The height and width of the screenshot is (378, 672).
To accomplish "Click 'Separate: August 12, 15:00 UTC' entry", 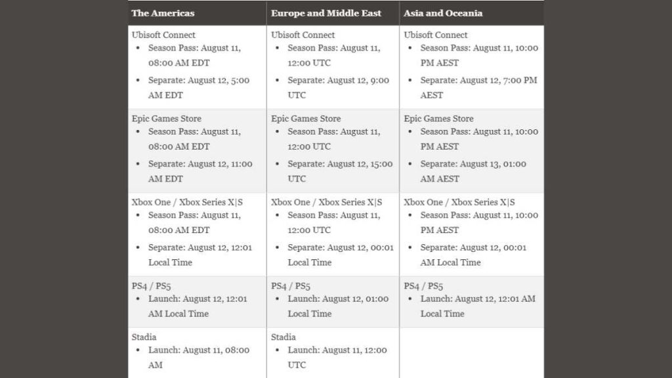I will point(340,171).
